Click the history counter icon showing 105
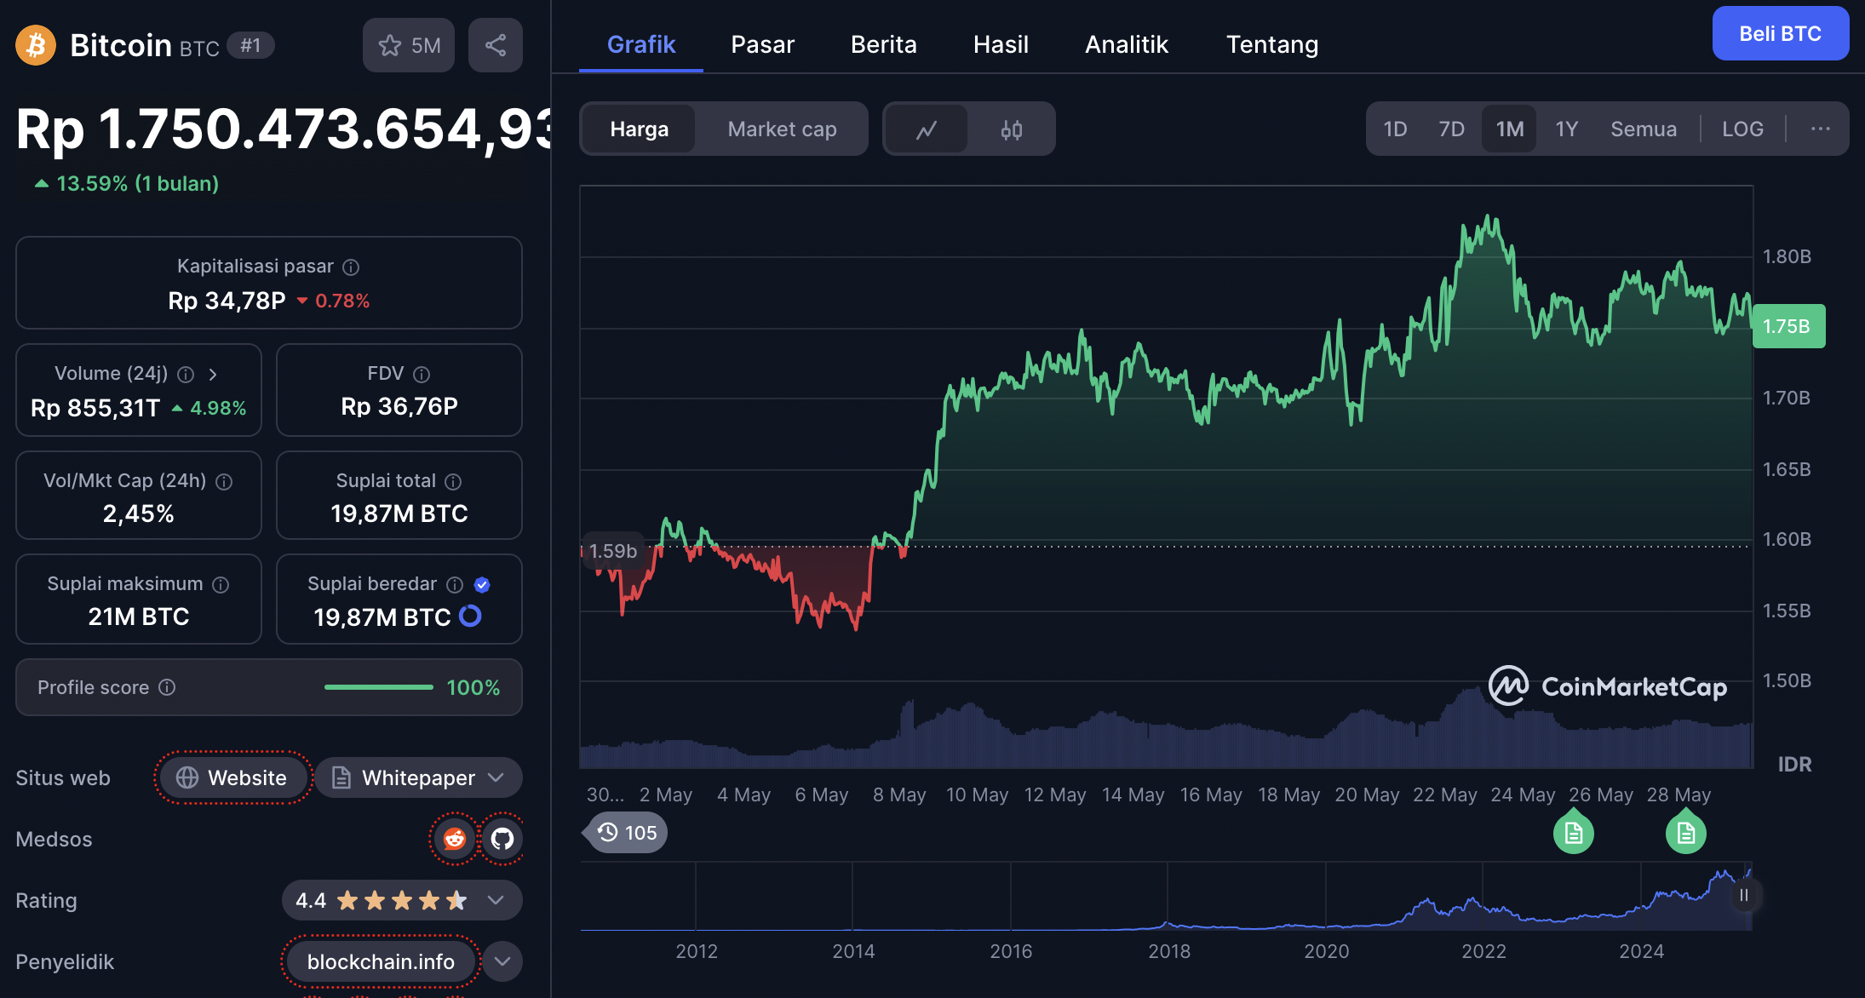1865x998 pixels. click(x=624, y=832)
